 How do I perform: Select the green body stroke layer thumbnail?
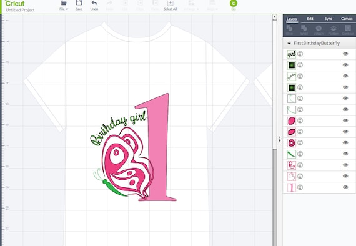(292, 154)
